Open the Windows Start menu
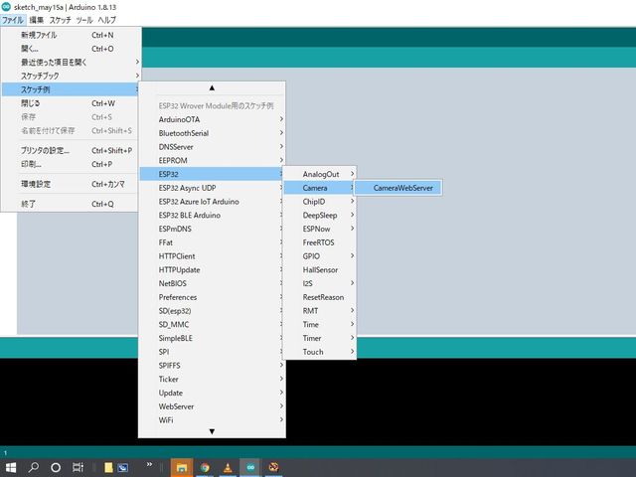This screenshot has width=636, height=477. (11, 468)
